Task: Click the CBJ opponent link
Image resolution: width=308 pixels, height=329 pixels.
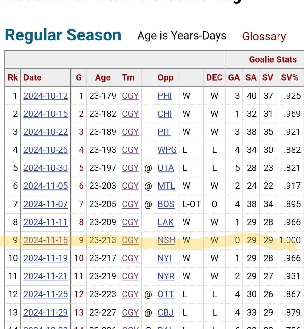Action: pyautogui.click(x=166, y=312)
